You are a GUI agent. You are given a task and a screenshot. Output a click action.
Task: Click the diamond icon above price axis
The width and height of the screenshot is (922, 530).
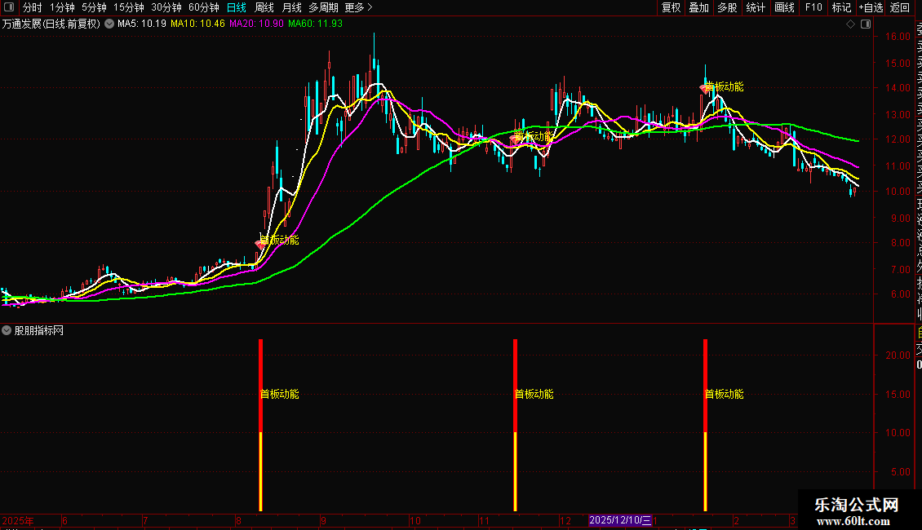(850, 24)
